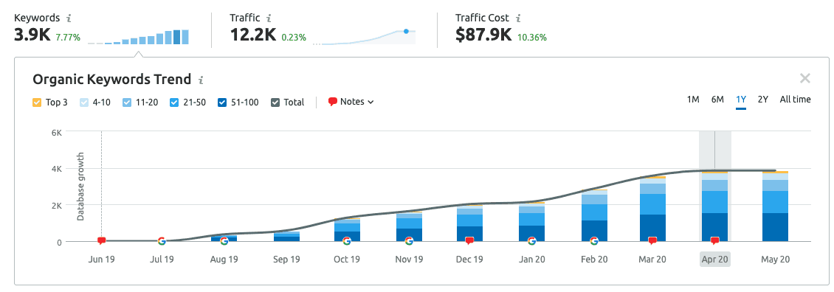Click the Mar 20 stacked bar

tap(652, 209)
